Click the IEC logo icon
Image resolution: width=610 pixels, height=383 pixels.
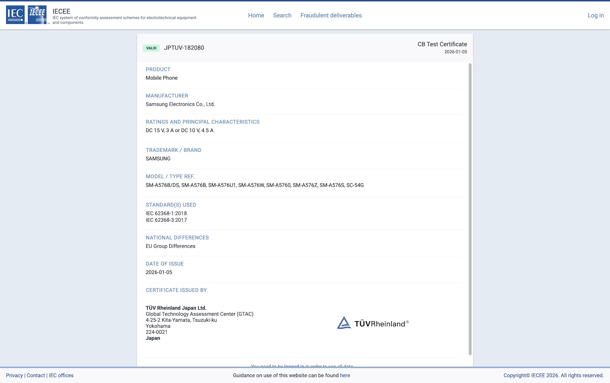point(15,15)
